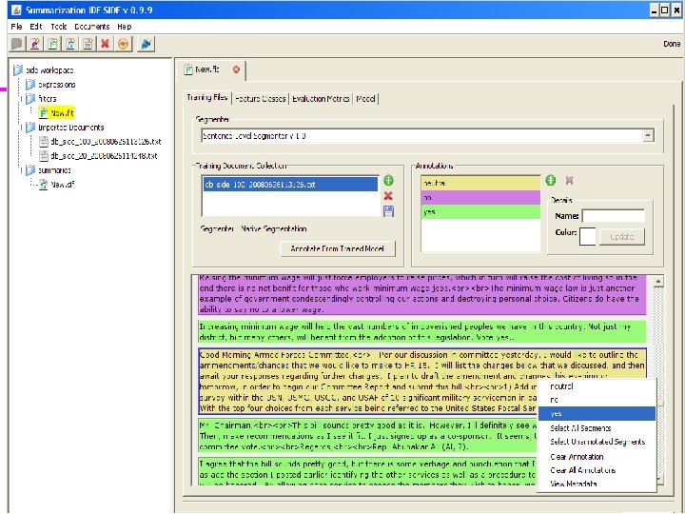Save the training document collection
685x514 pixels.
tap(388, 211)
